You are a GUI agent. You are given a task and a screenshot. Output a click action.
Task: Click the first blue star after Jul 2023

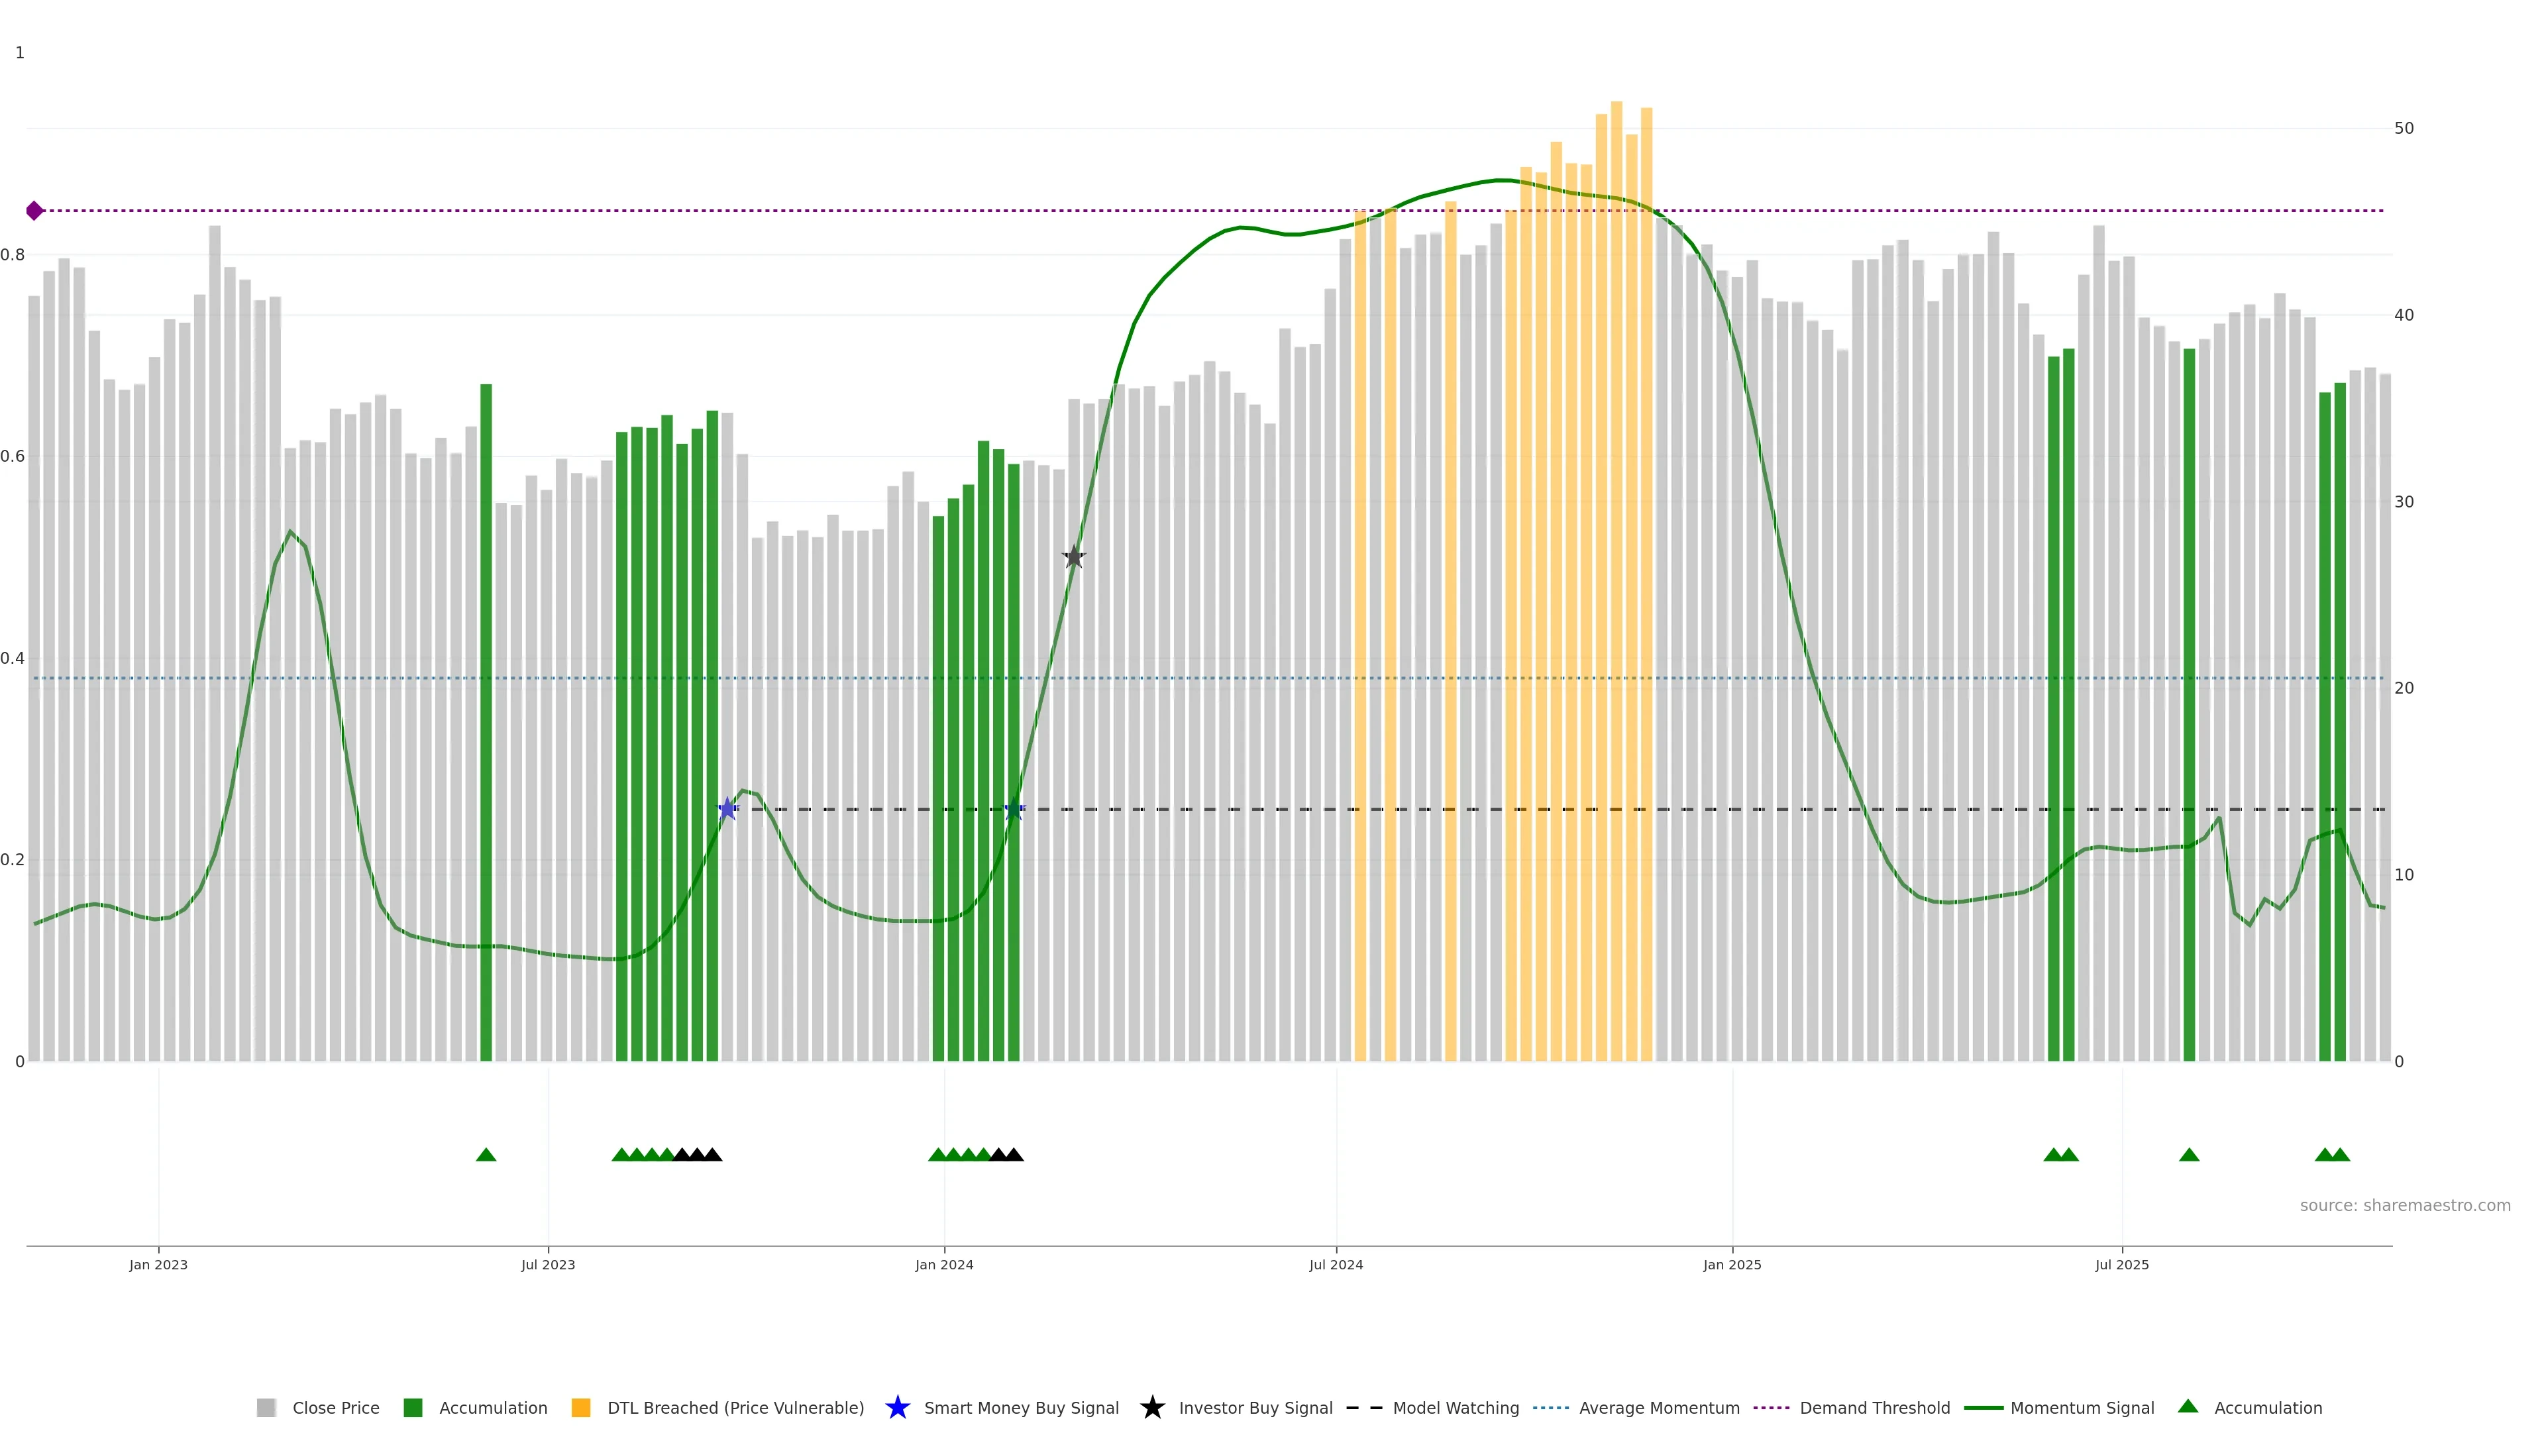coord(728,809)
